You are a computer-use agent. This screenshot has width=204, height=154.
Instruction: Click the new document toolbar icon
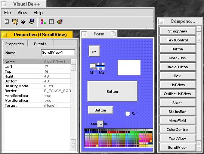pos(7,22)
